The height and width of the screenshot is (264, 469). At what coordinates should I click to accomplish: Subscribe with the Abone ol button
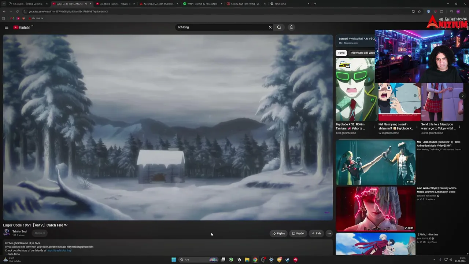tap(40, 233)
